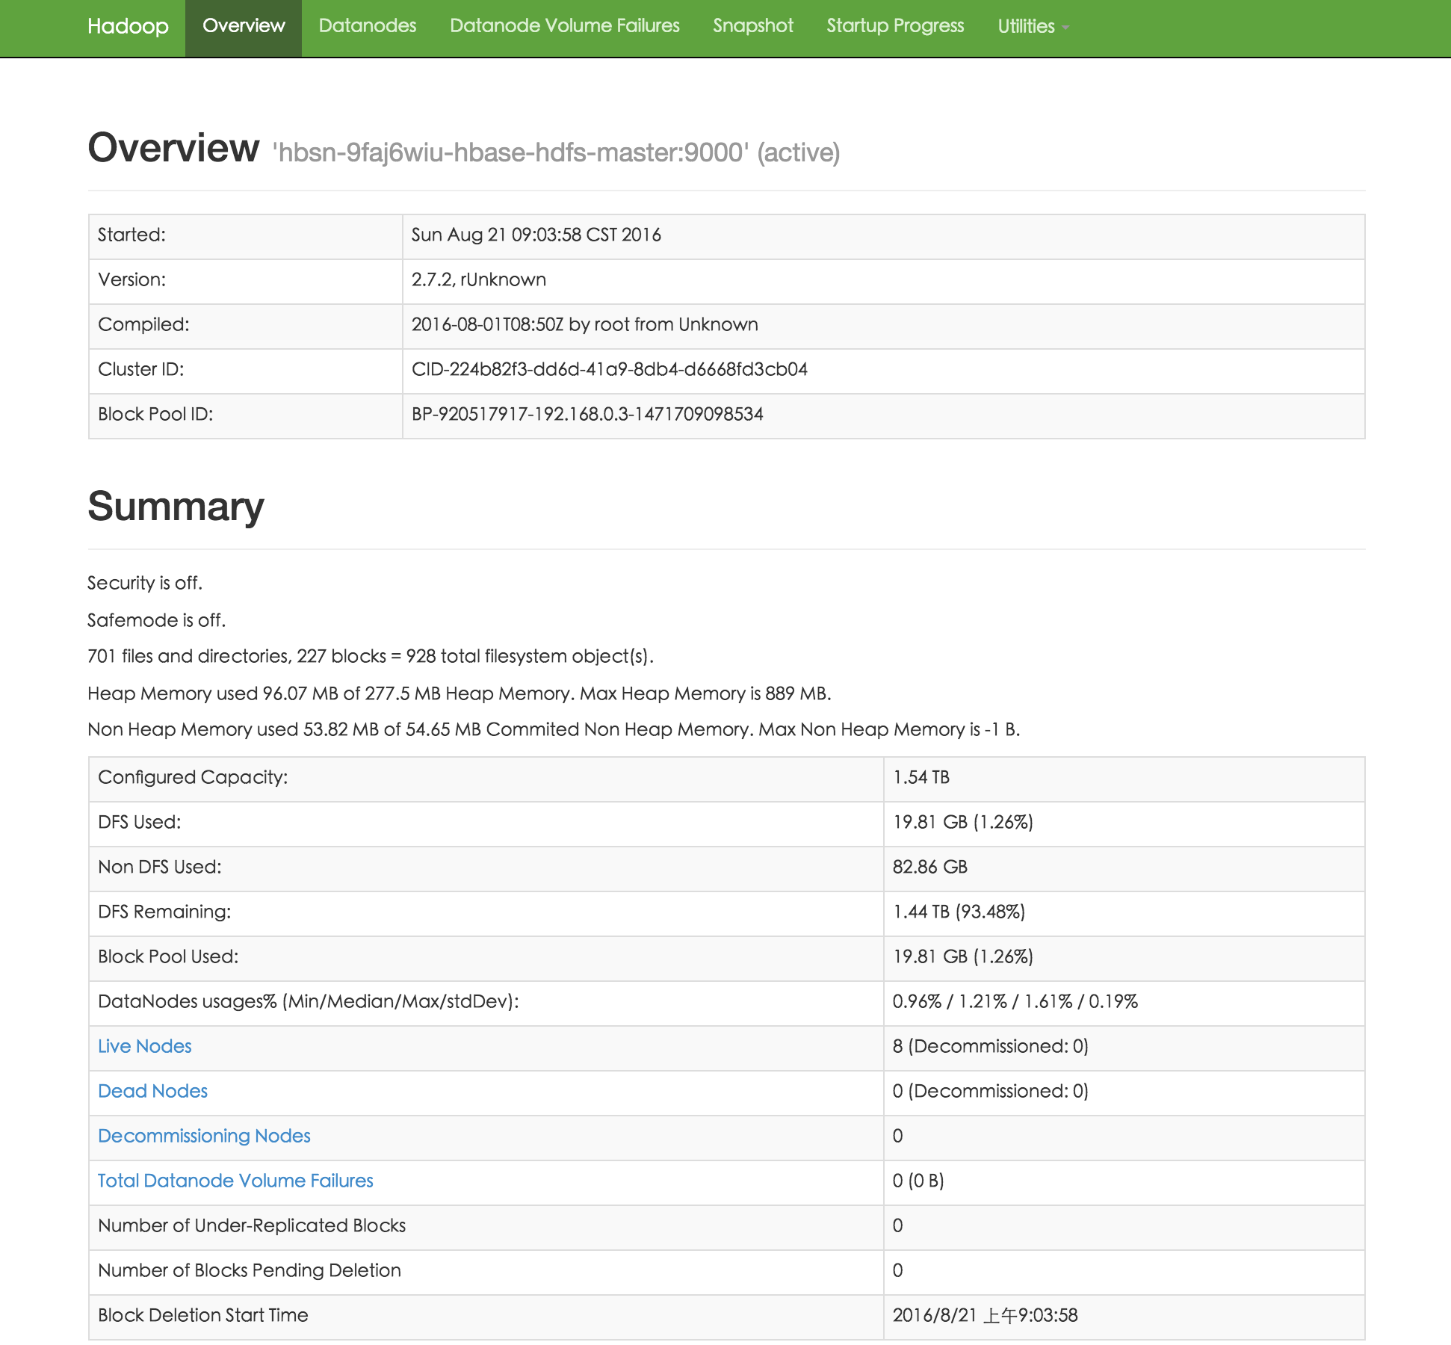The width and height of the screenshot is (1451, 1345).
Task: Switch to Datanode Volume Failures tab
Action: point(564,26)
